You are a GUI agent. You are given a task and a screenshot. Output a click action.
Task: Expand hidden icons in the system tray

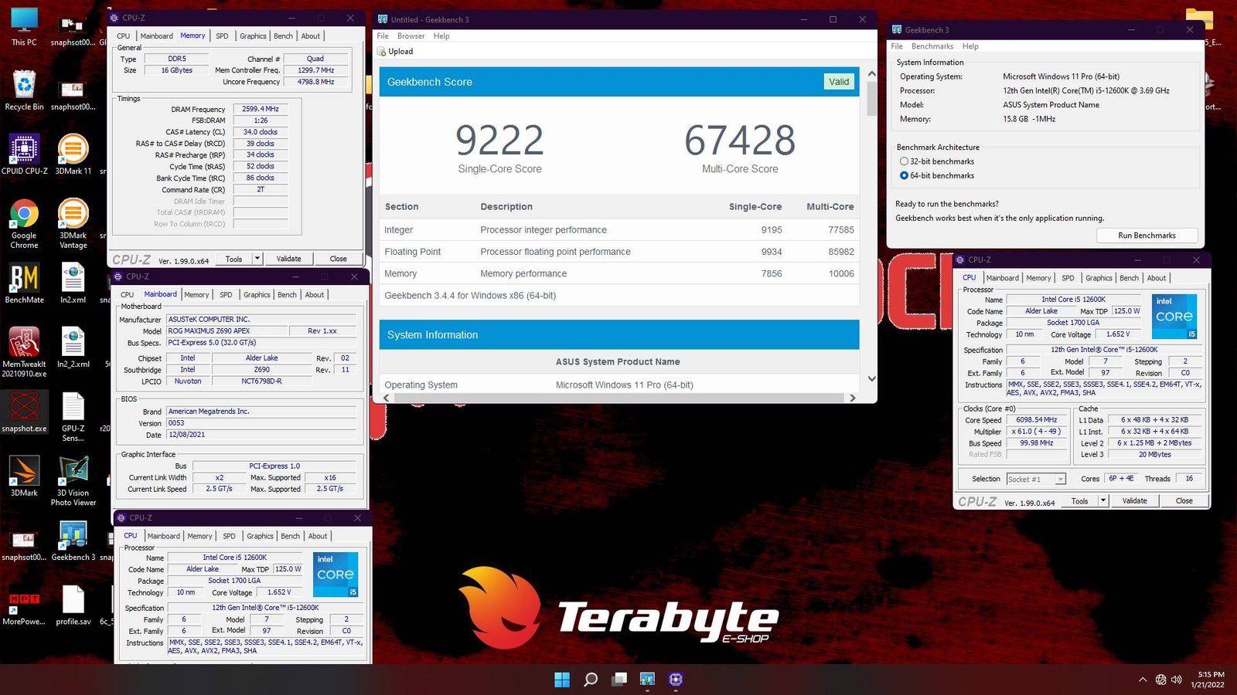1143,680
